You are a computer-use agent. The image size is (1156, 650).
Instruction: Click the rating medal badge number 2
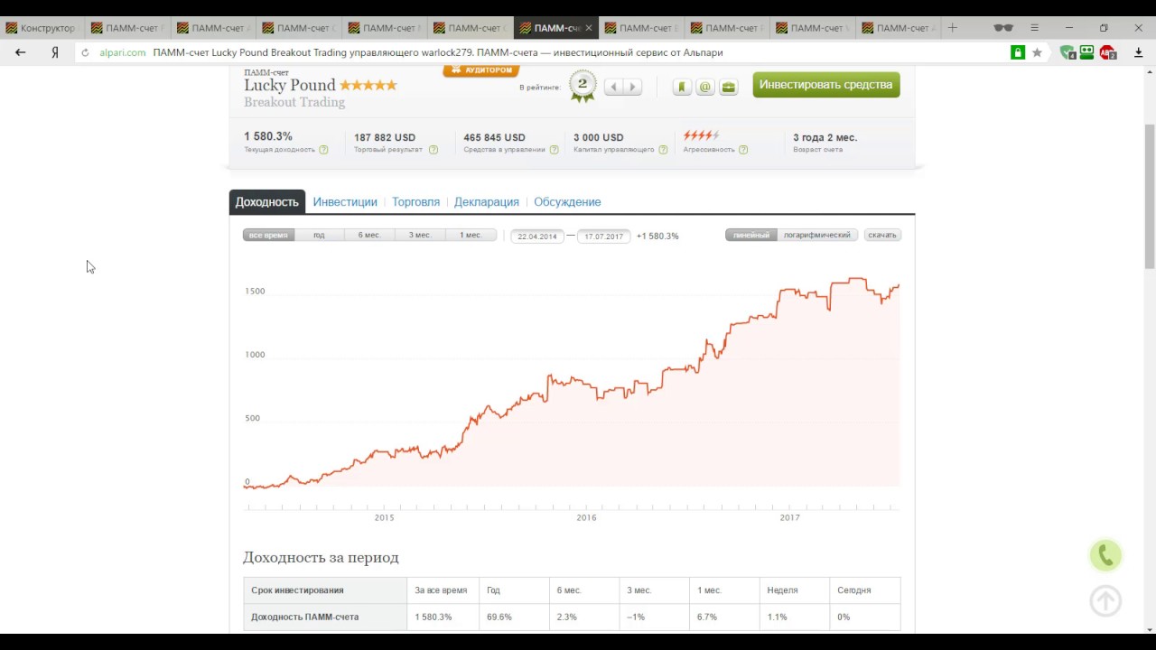pyautogui.click(x=583, y=85)
